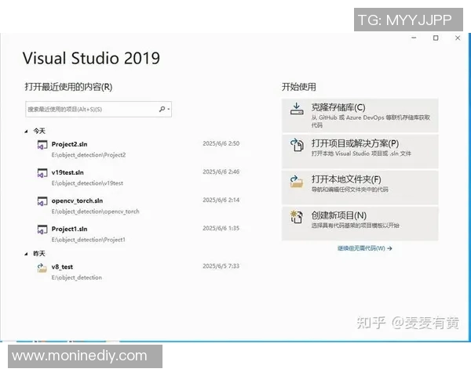Click the Project1.sln solution icon

(x=42, y=230)
